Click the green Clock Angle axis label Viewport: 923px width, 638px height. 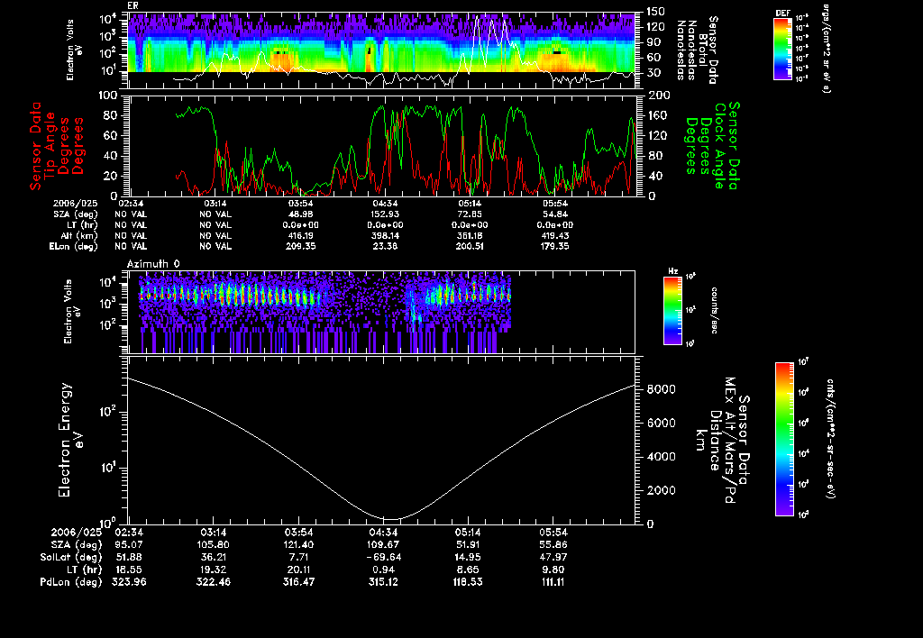[x=712, y=145]
